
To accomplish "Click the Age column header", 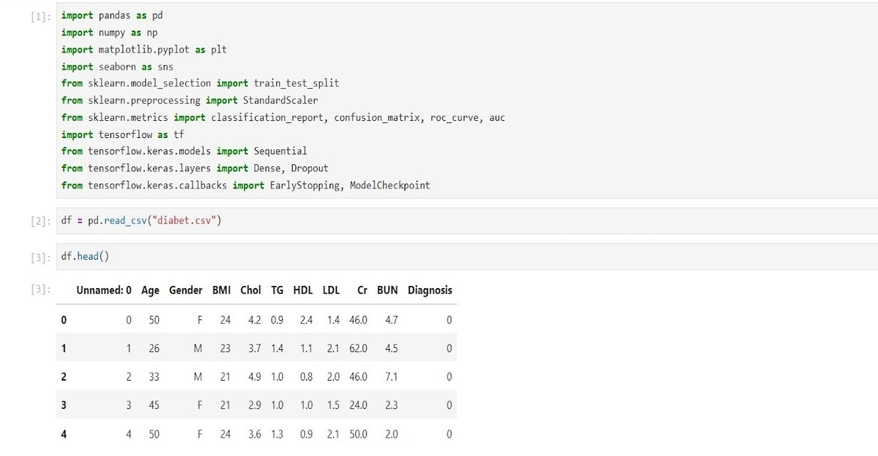I will coord(150,290).
